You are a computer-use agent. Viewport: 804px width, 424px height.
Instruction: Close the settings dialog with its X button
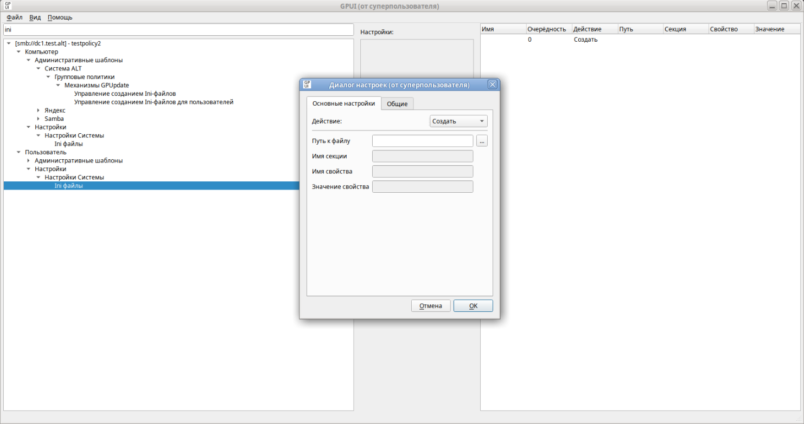click(492, 84)
